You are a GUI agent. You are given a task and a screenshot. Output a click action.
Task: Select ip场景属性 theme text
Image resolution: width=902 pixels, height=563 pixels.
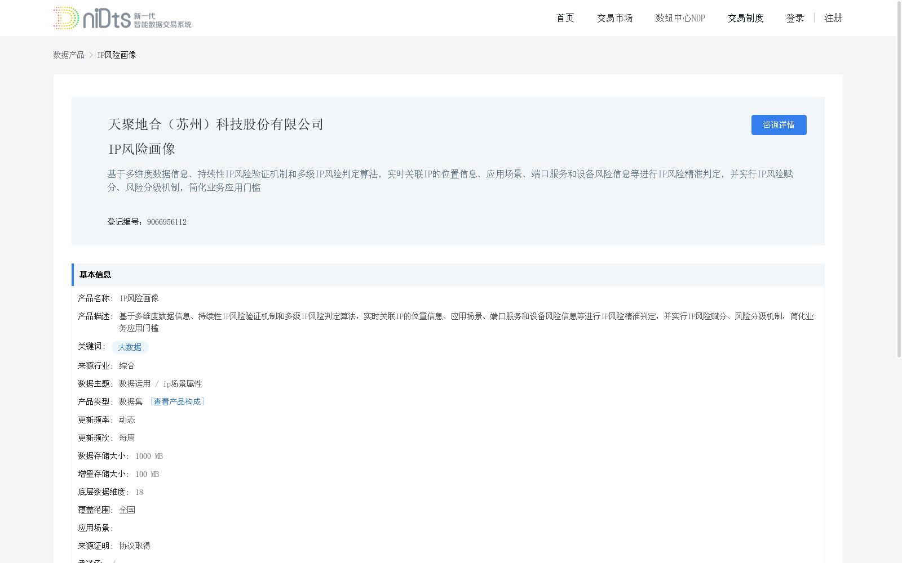(183, 383)
